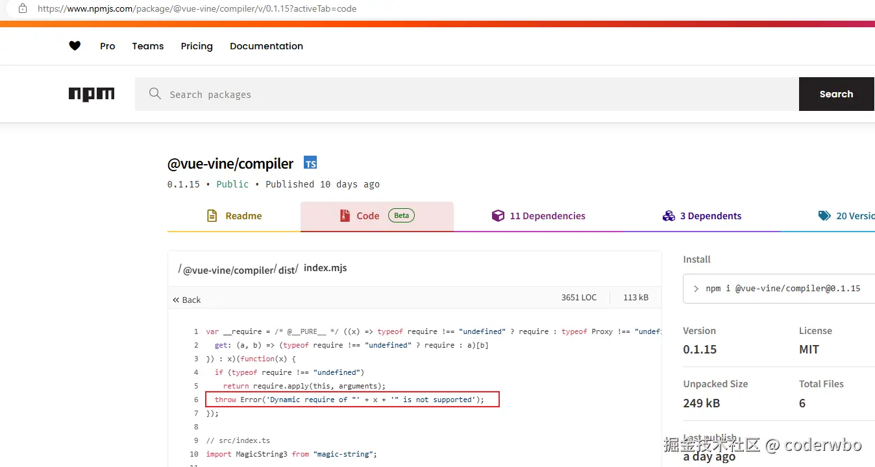875x467 pixels.
Task: Click the Code file icon
Action: point(345,216)
